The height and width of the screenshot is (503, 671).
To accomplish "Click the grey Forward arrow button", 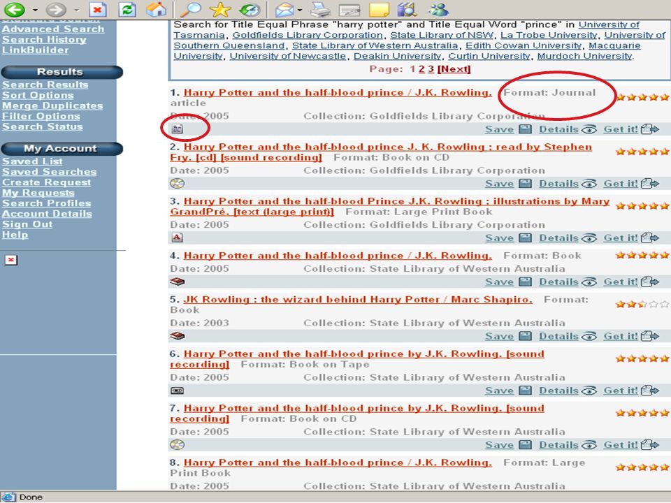I will point(56,9).
